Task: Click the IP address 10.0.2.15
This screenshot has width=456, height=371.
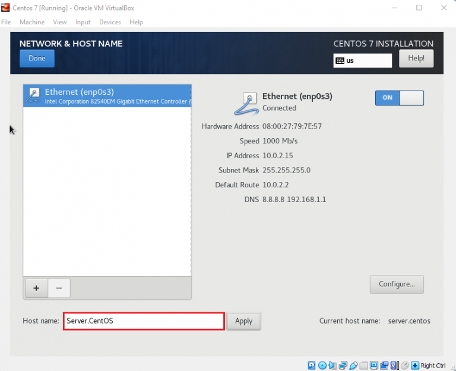Action: [277, 156]
